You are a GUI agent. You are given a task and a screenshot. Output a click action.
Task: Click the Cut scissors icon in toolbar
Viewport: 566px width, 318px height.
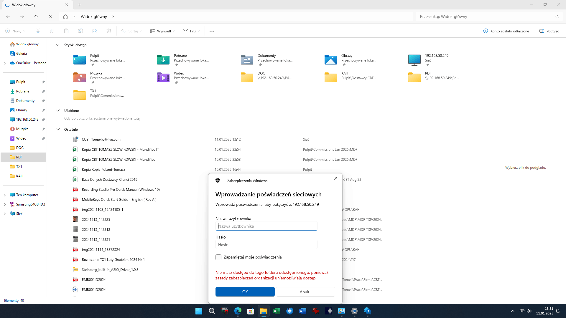click(x=38, y=31)
